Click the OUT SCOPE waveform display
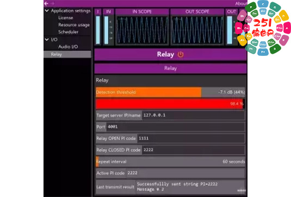The height and width of the screenshot is (197, 291). (x=197, y=30)
